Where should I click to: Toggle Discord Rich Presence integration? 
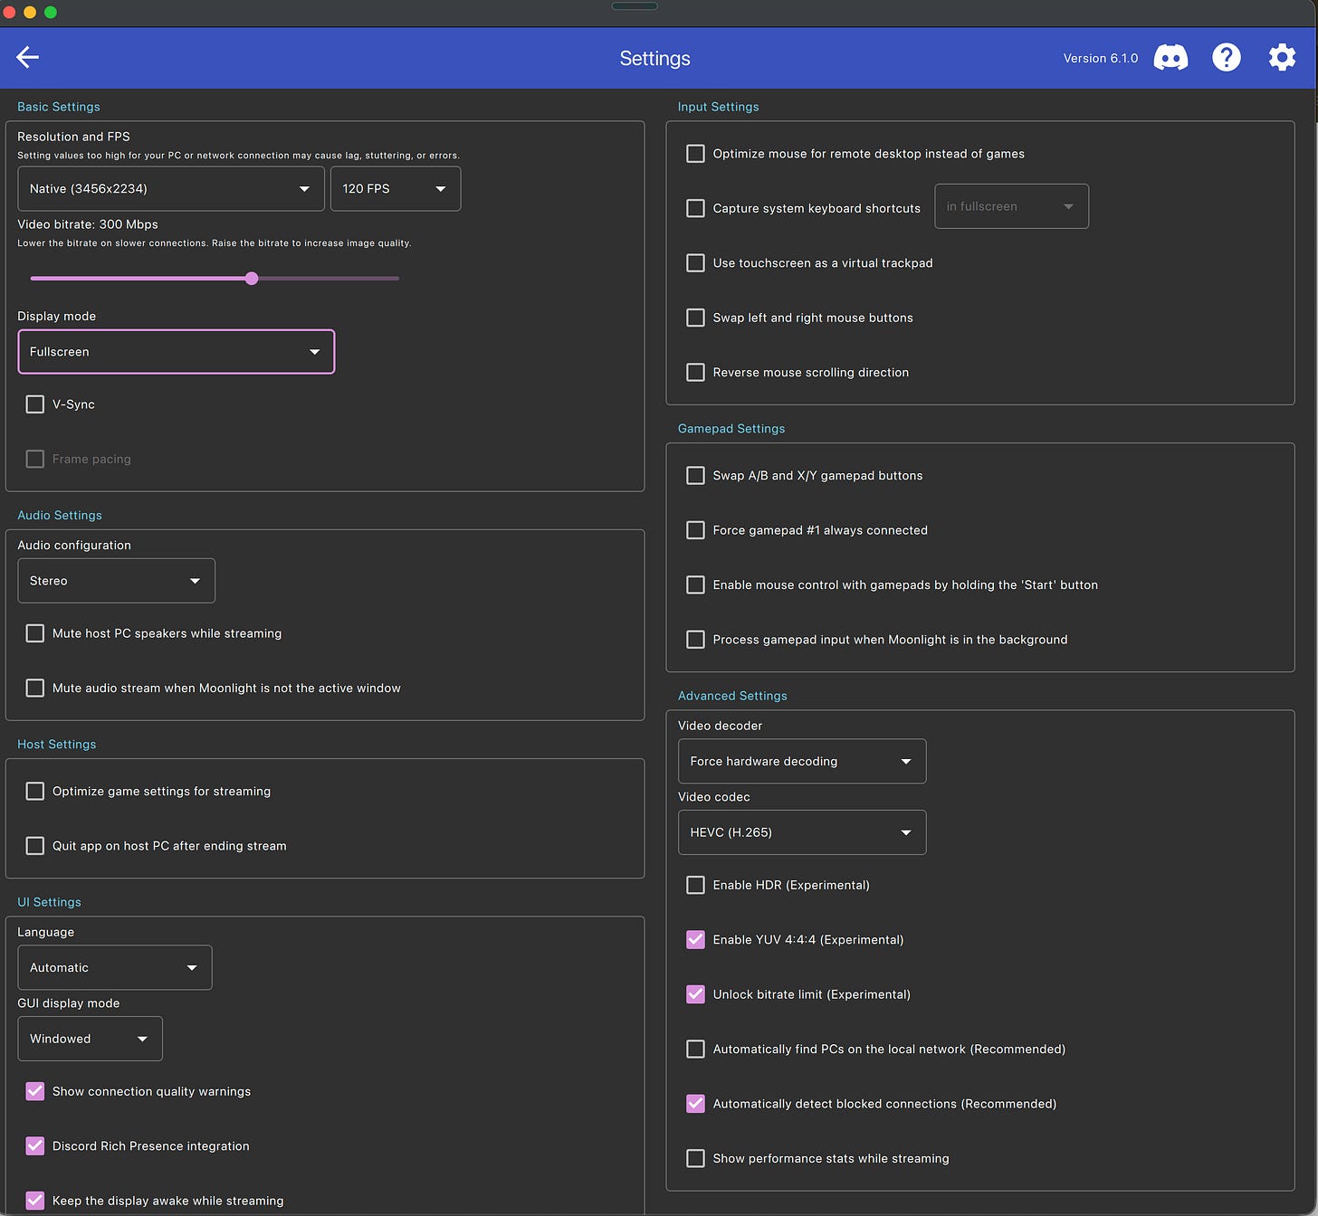(34, 1145)
